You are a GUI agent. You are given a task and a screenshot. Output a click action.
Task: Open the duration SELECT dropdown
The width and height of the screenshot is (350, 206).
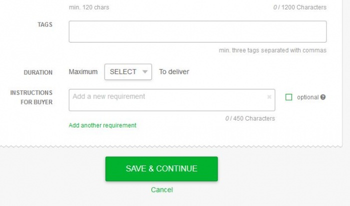click(x=127, y=71)
